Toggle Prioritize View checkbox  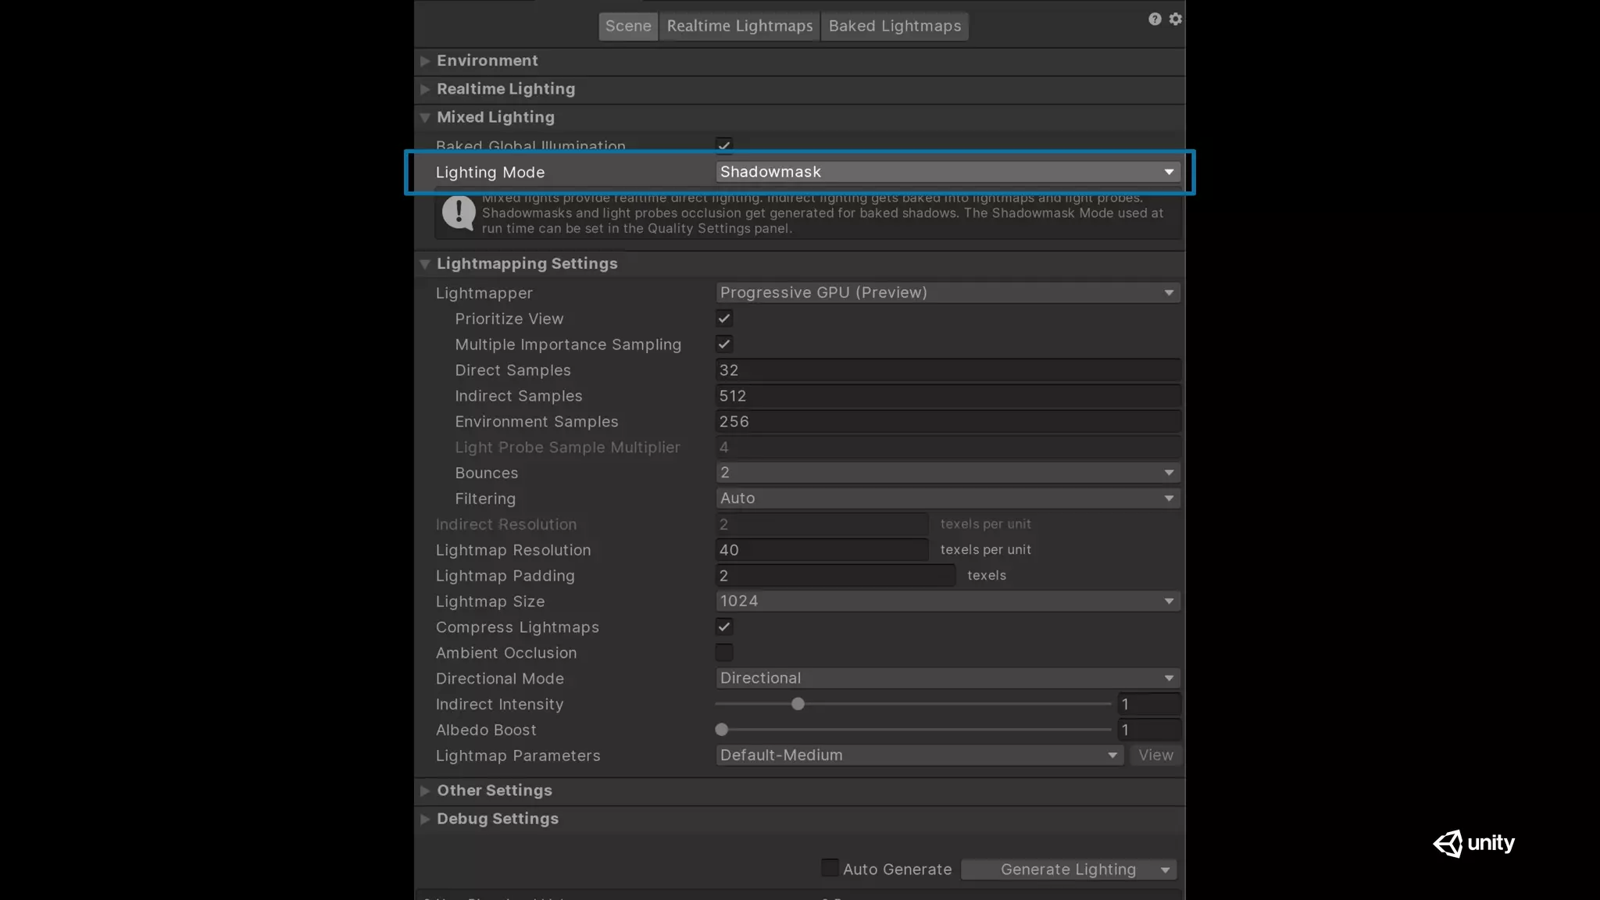pyautogui.click(x=724, y=319)
